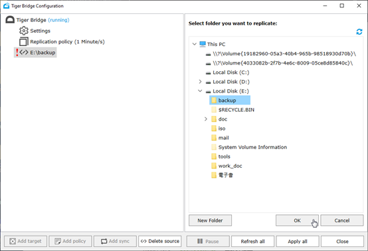Click the Settings gear icon

click(24, 31)
